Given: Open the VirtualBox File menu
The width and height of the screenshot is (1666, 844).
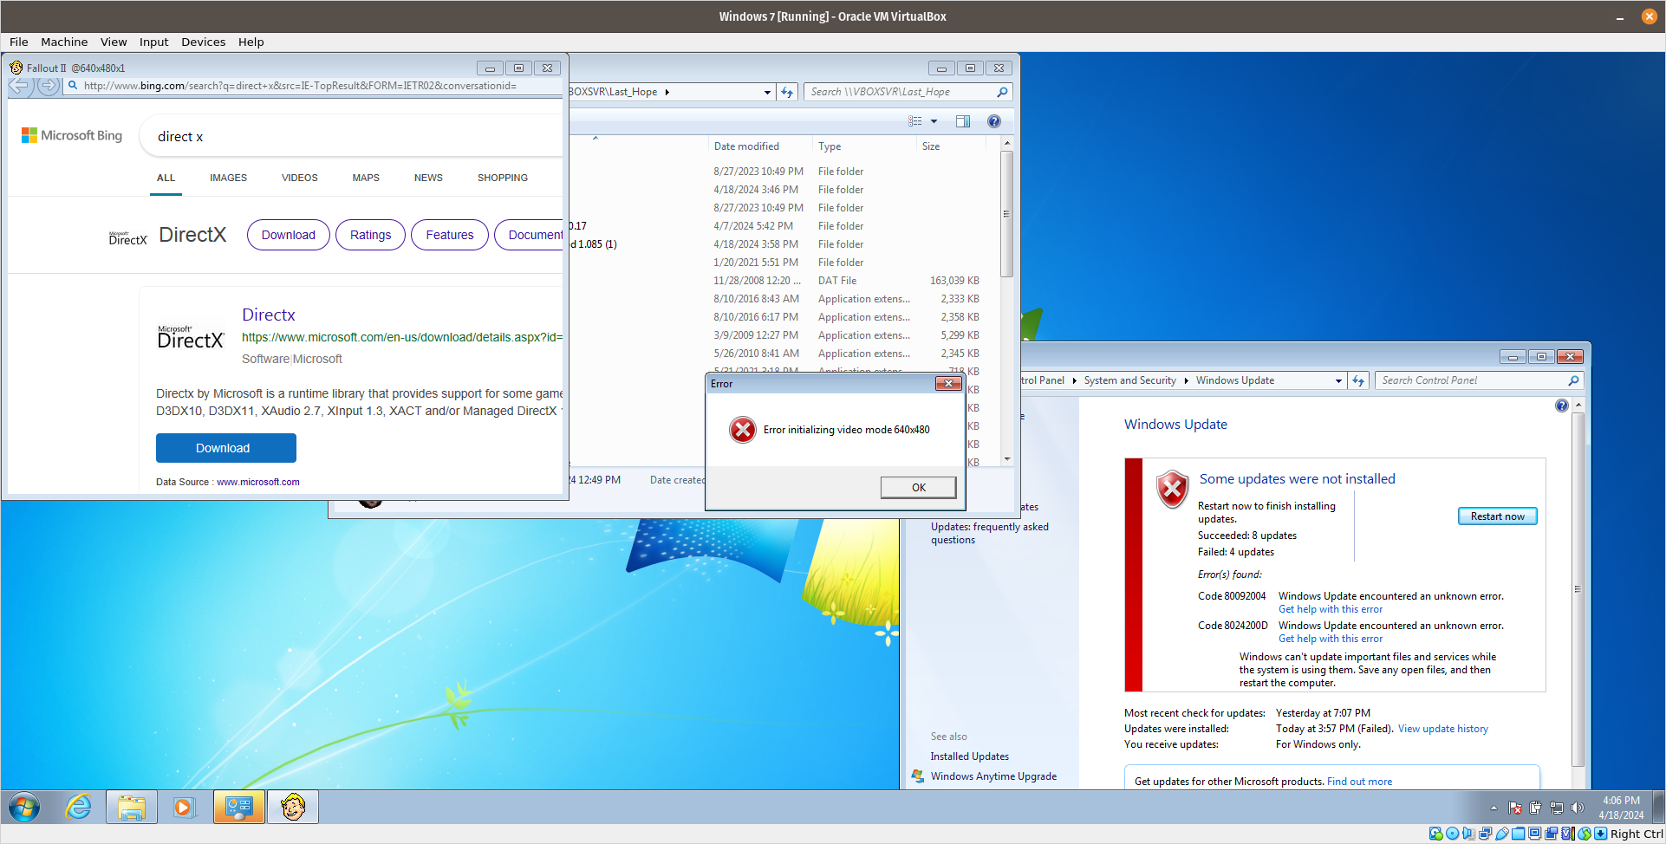Looking at the screenshot, I should [x=19, y=42].
